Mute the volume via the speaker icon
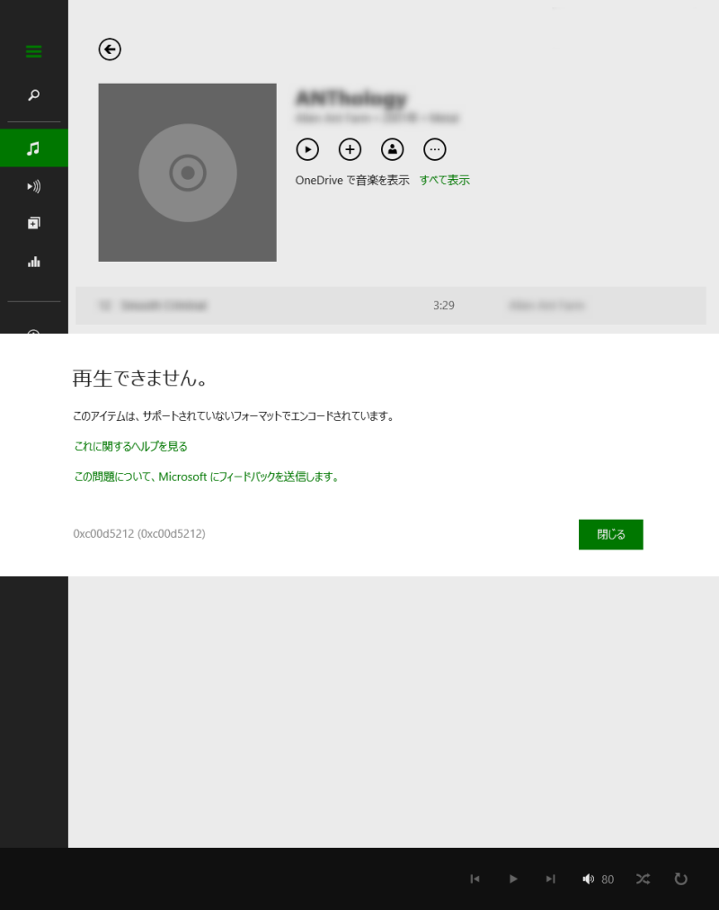The width and height of the screenshot is (719, 910). tap(589, 879)
